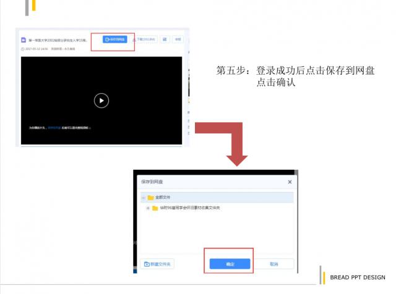Screen dimensions: 396x294
Task: Click the 保存到网盘 dialog title
Action: pyautogui.click(x=153, y=182)
